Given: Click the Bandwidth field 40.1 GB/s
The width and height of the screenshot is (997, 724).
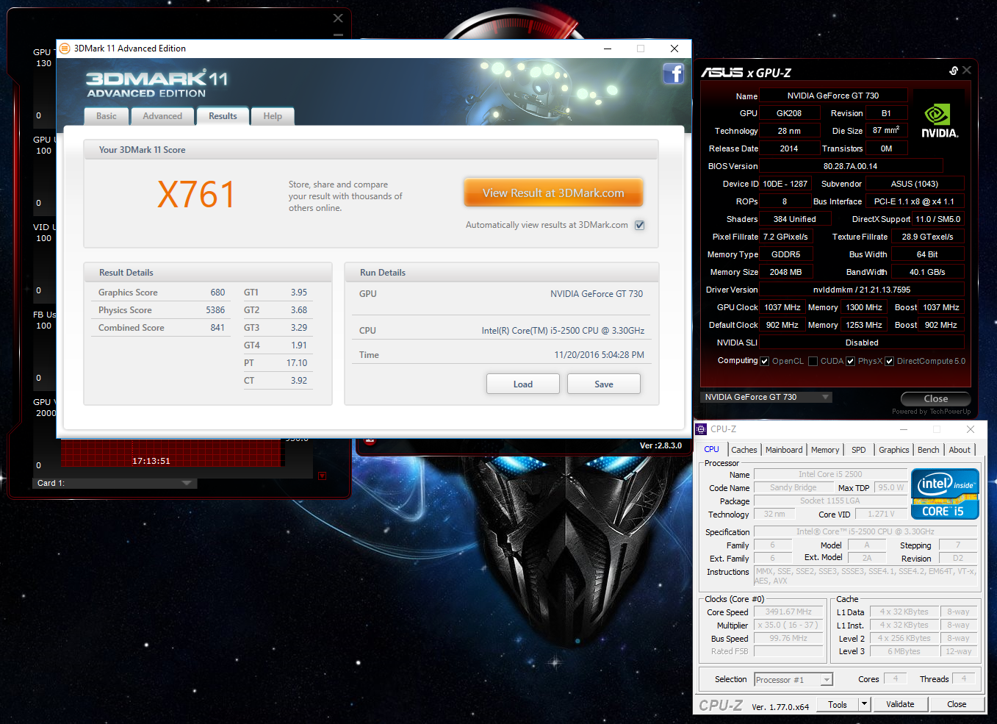Looking at the screenshot, I should click(927, 272).
